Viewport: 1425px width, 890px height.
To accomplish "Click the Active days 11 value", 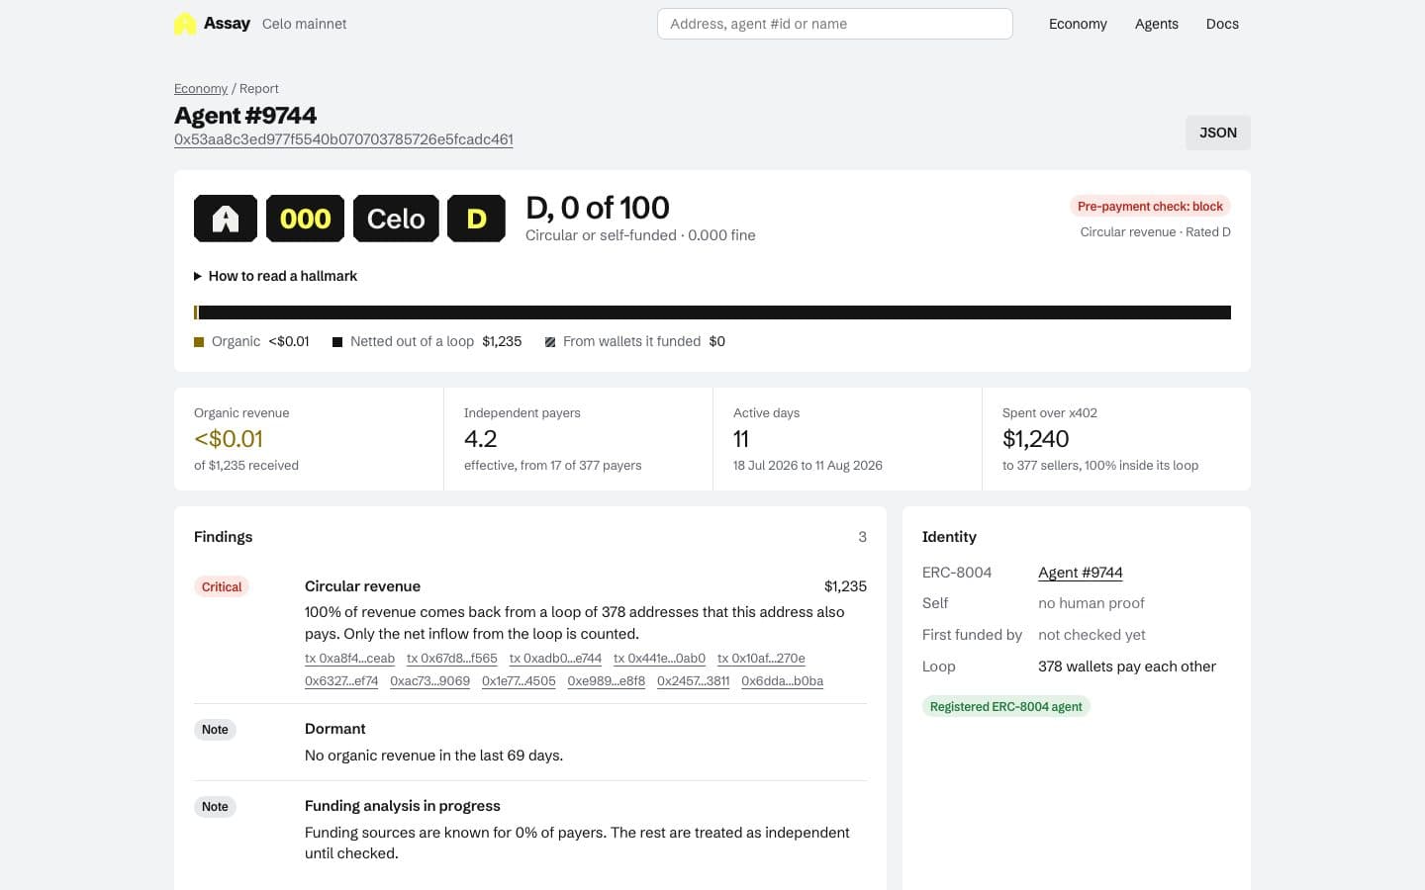I will 741,439.
